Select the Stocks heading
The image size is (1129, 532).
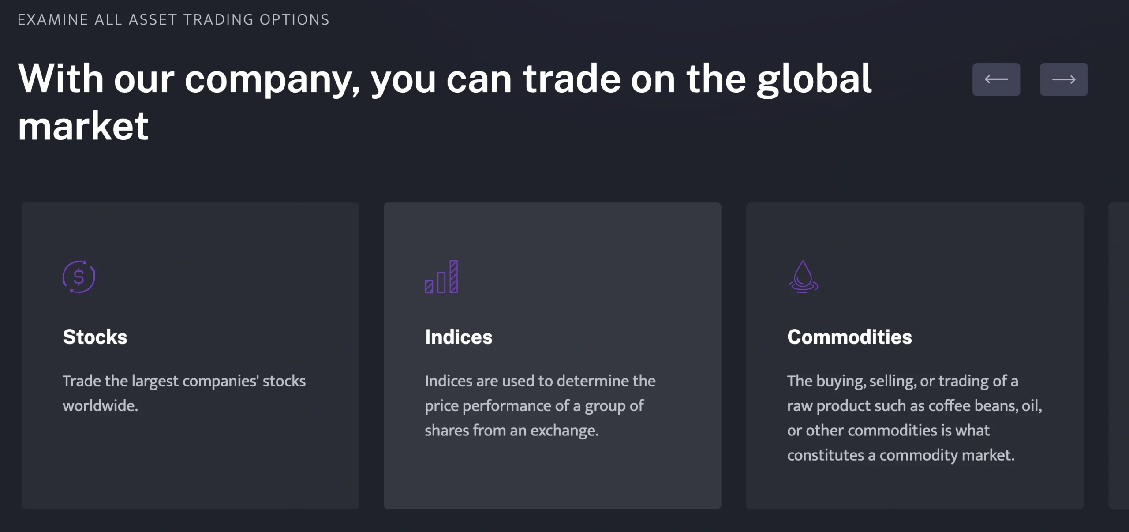click(95, 337)
